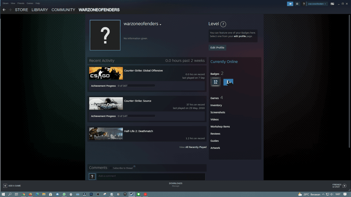Click the CS:GO achievement progress bar

(142, 86)
